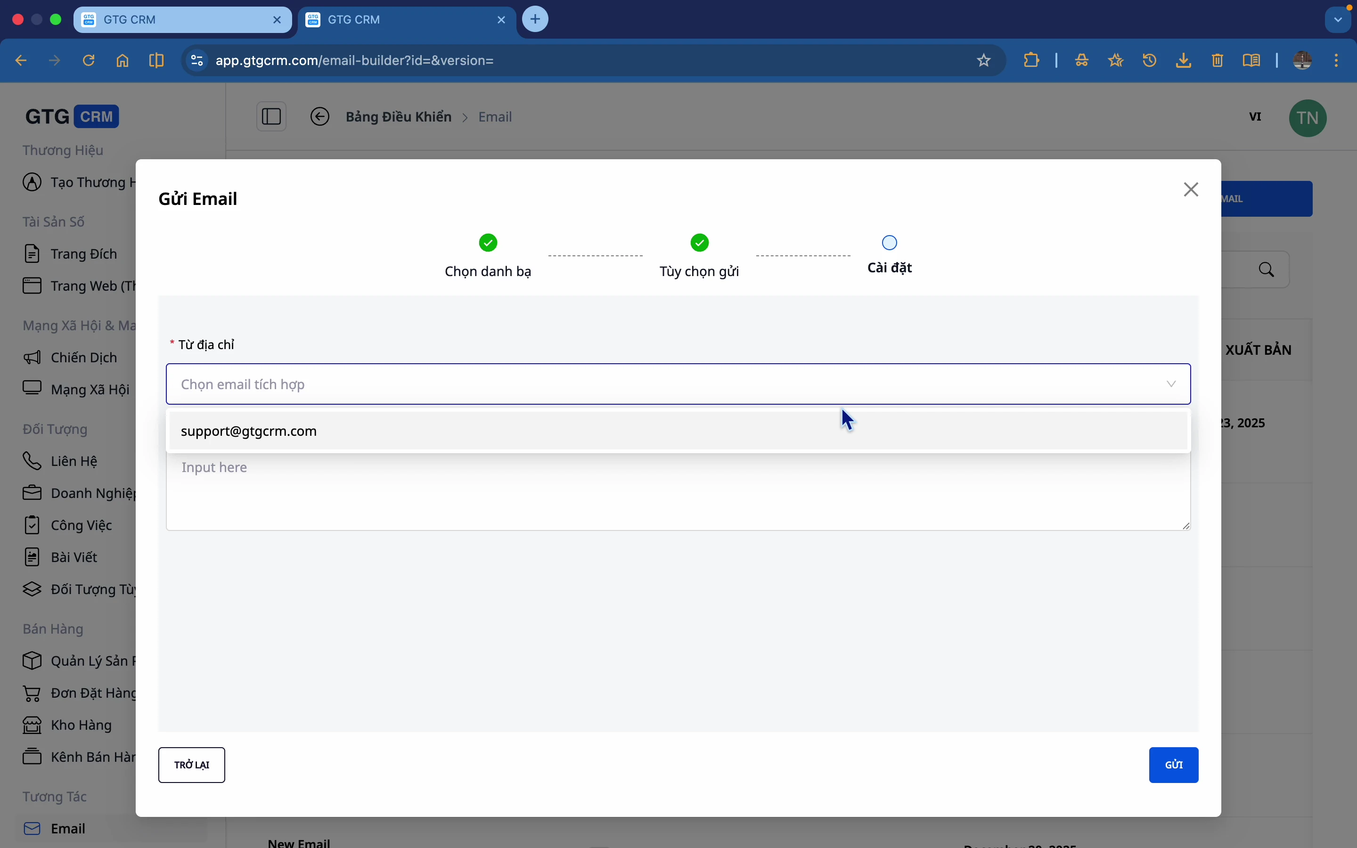Bookmark the page with the star icon

(983, 60)
